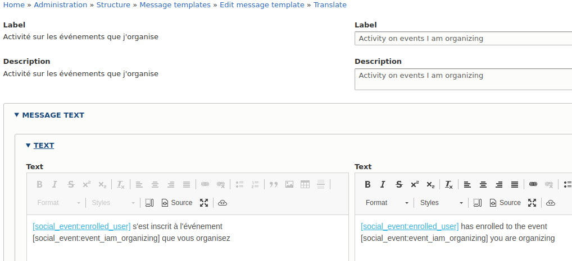
Task: Open the Styles dropdown in the right editor
Action: [442, 203]
